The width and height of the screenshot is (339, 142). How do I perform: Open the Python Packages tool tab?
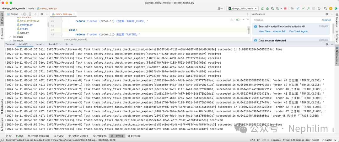(x=38, y=136)
